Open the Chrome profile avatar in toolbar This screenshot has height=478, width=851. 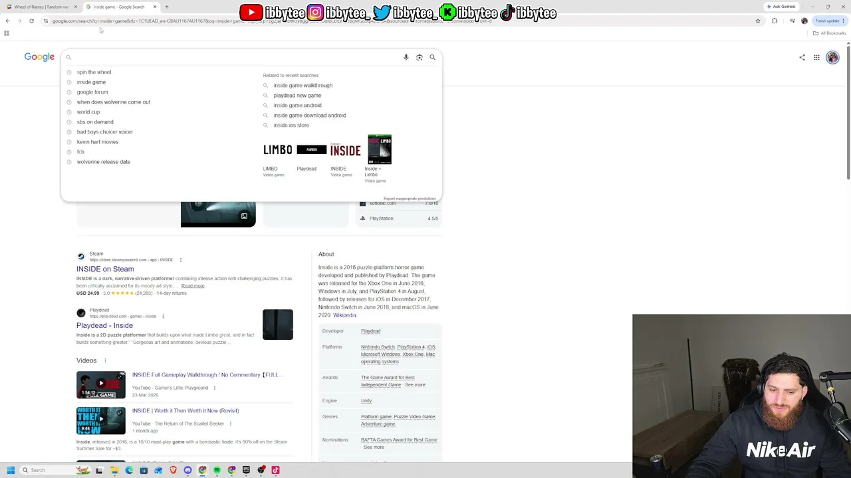point(804,21)
